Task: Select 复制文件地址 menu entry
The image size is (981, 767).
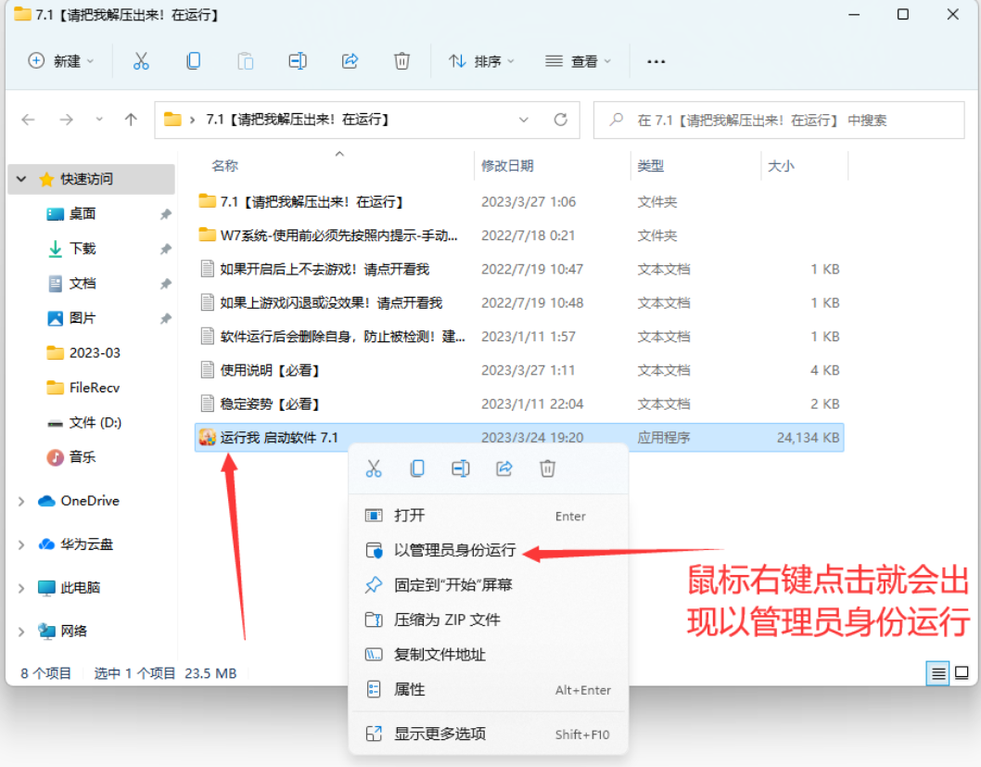Action: pyautogui.click(x=488, y=655)
